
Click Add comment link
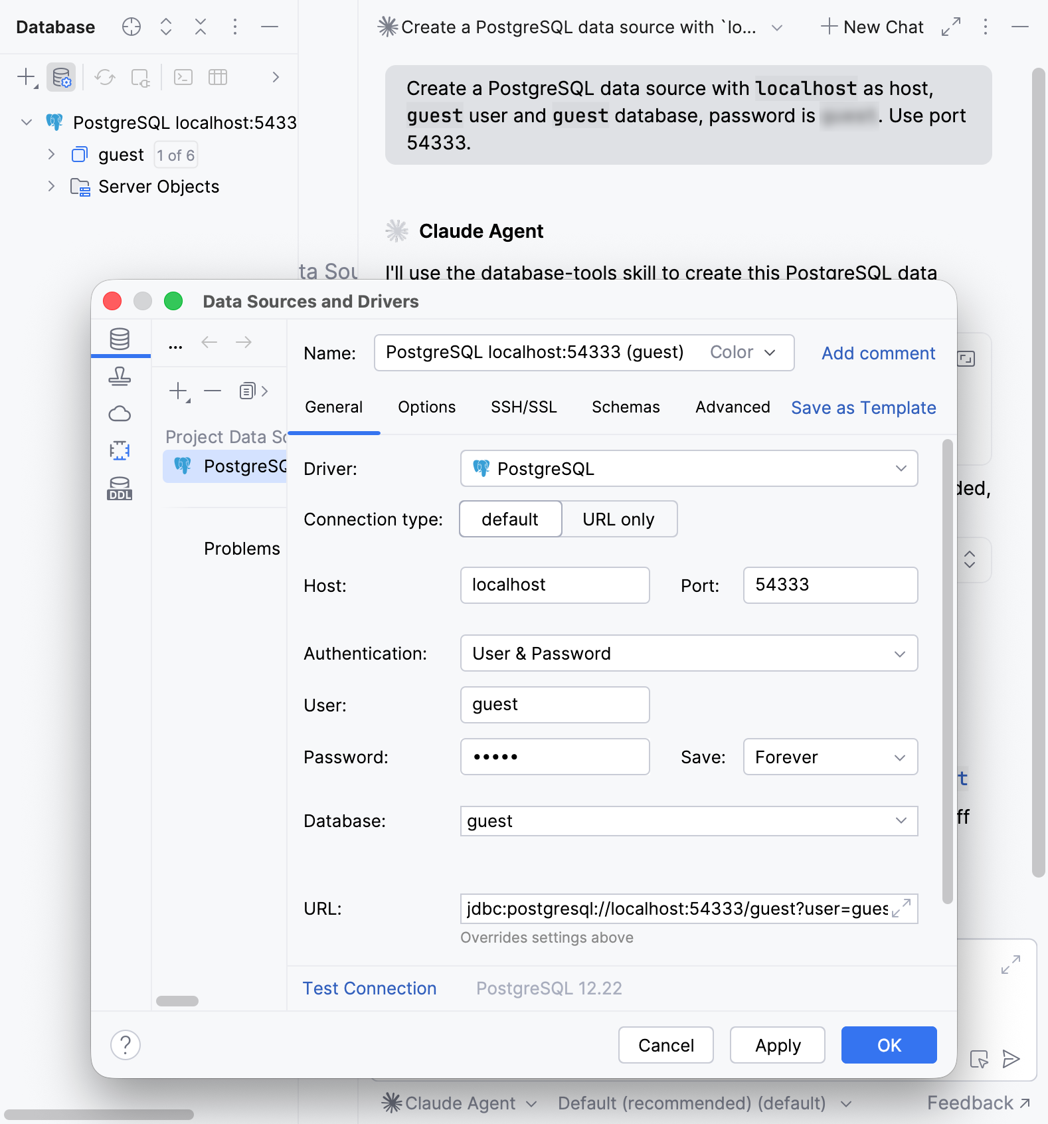pyautogui.click(x=878, y=353)
